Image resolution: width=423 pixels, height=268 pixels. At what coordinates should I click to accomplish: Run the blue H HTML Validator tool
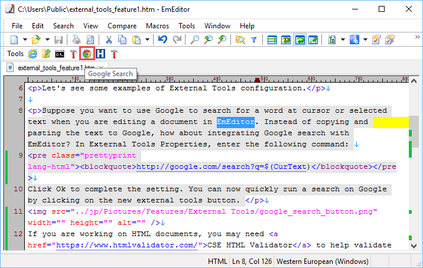[100, 54]
